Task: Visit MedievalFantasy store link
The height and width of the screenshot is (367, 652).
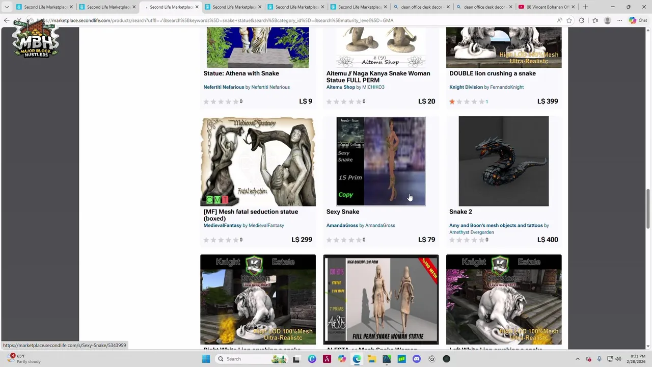Action: (x=222, y=225)
